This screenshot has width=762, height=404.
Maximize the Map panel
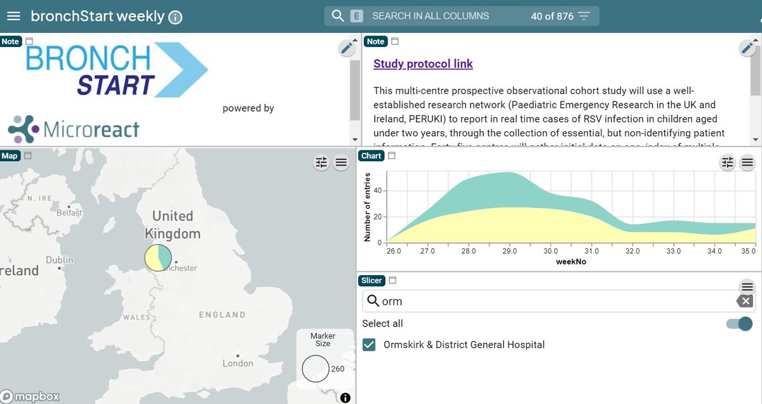point(27,155)
